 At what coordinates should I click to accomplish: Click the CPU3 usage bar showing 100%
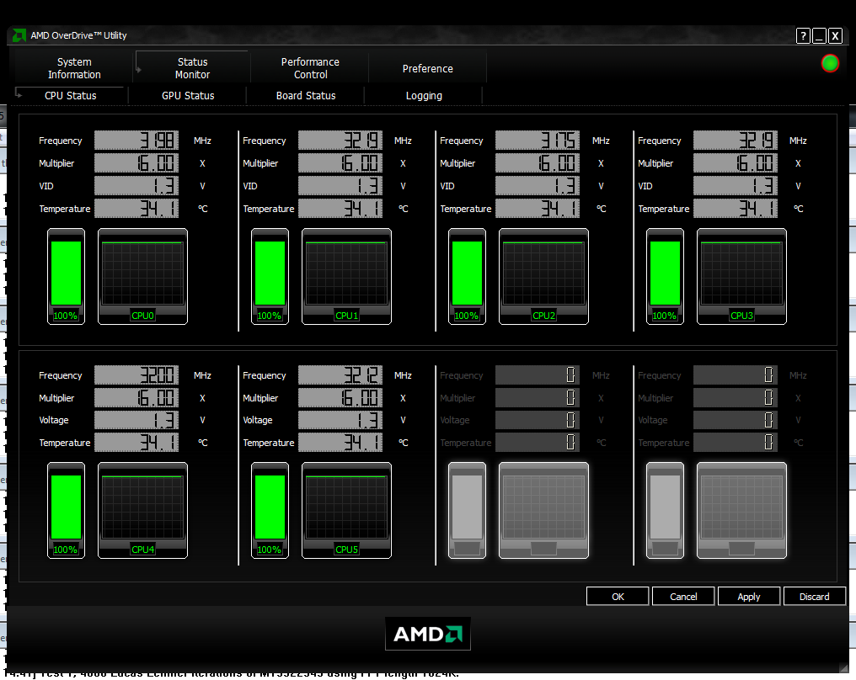click(x=665, y=277)
